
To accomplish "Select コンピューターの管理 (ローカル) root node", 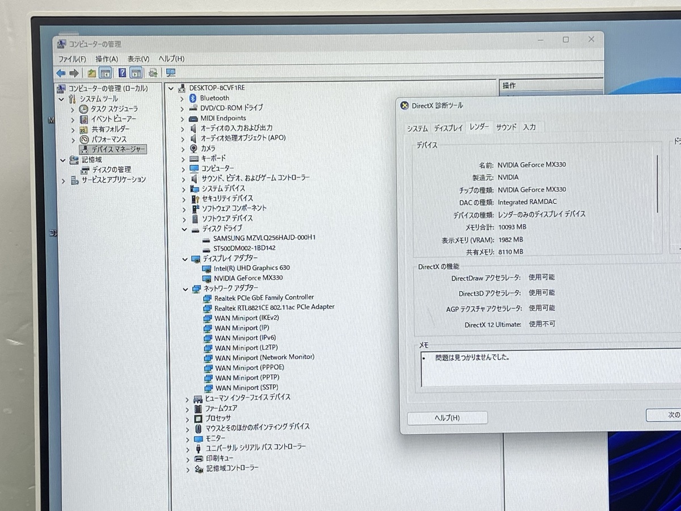I will (x=108, y=89).
